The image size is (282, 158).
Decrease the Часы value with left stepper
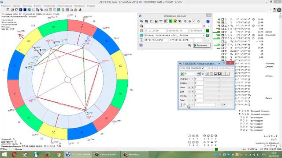pyautogui.click(x=189, y=87)
